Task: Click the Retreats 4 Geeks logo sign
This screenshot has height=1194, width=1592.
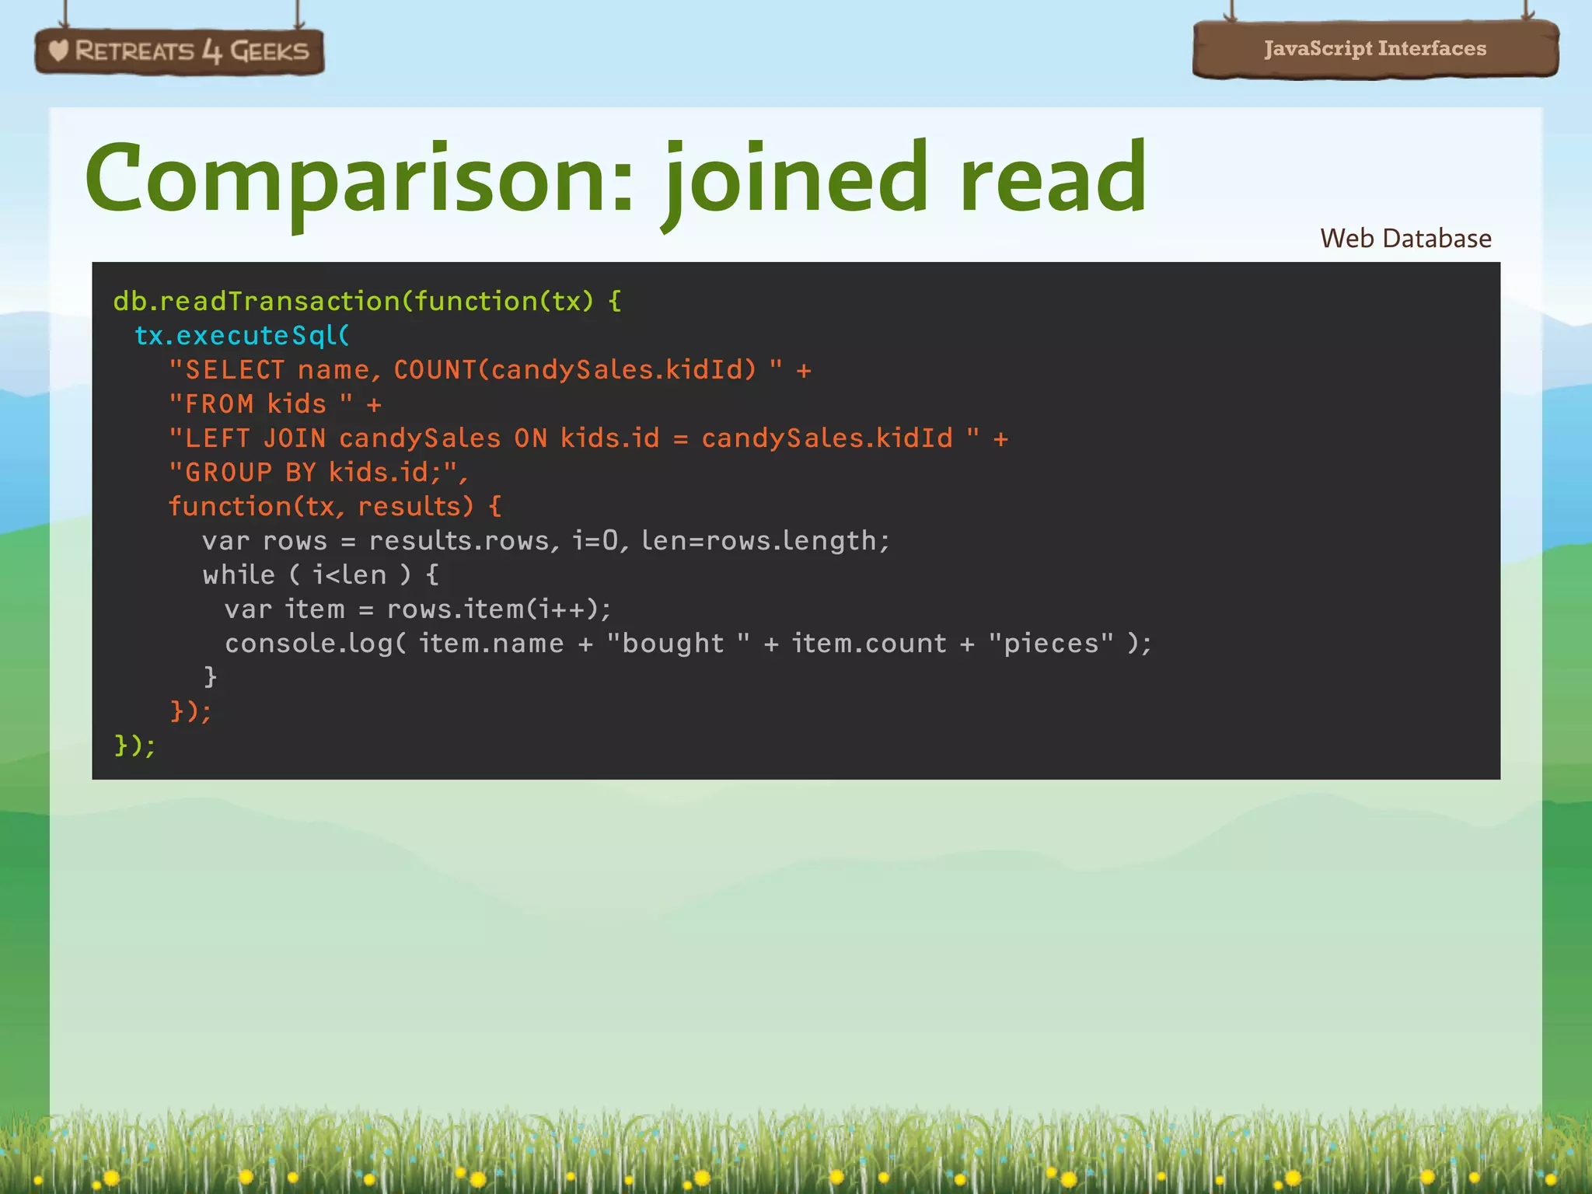Action: tap(180, 51)
